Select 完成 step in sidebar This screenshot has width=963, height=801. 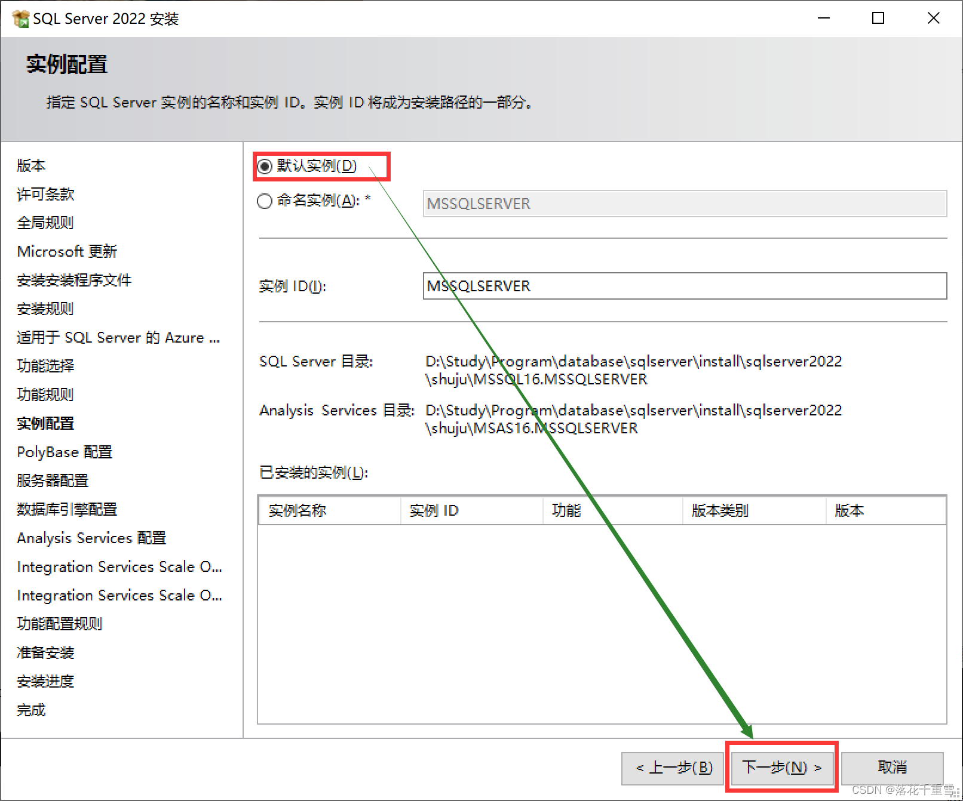tap(31, 710)
